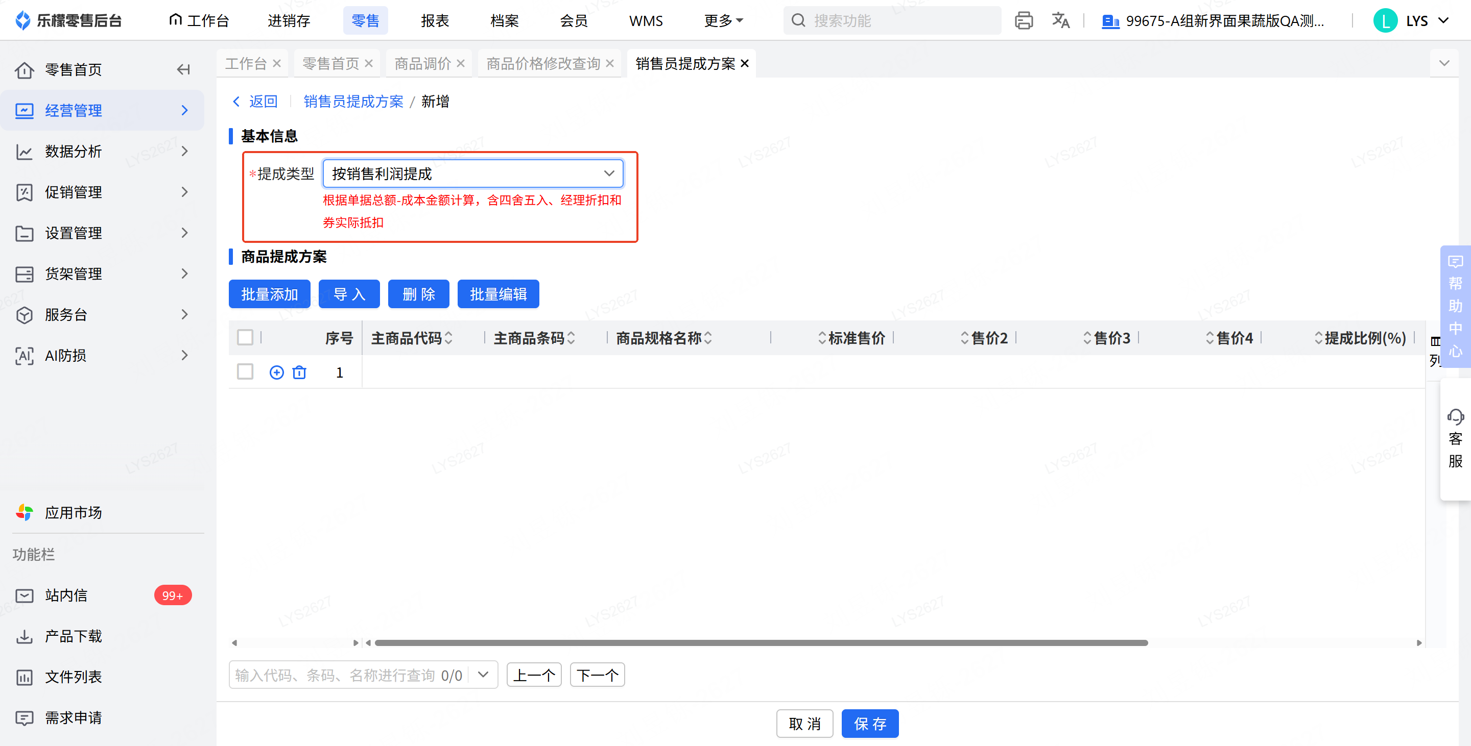Viewport: 1471px width, 746px height.
Task: Switch to the 商品价格修改查询 tab
Action: coord(543,63)
